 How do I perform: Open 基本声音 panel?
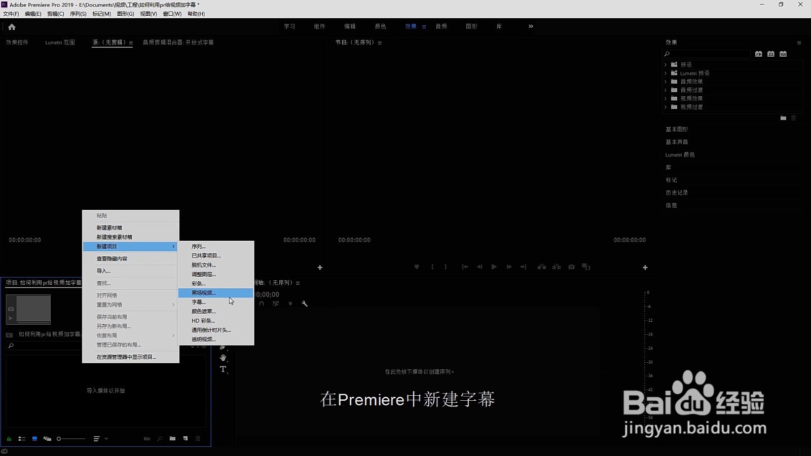677,142
